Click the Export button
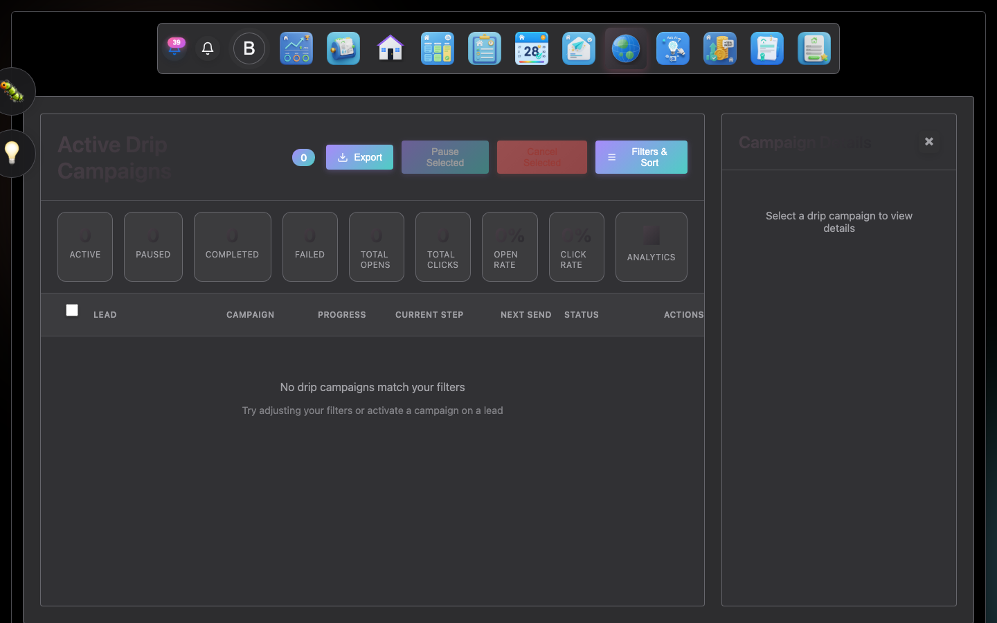This screenshot has width=997, height=623. (x=359, y=157)
